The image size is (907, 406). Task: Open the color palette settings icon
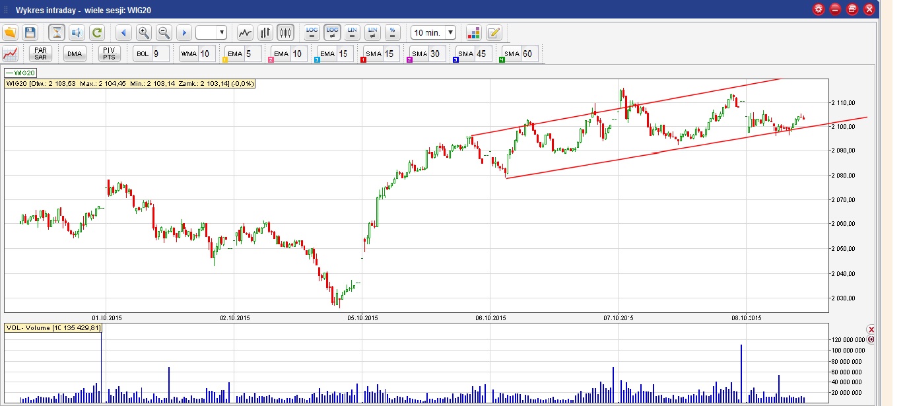coord(473,32)
